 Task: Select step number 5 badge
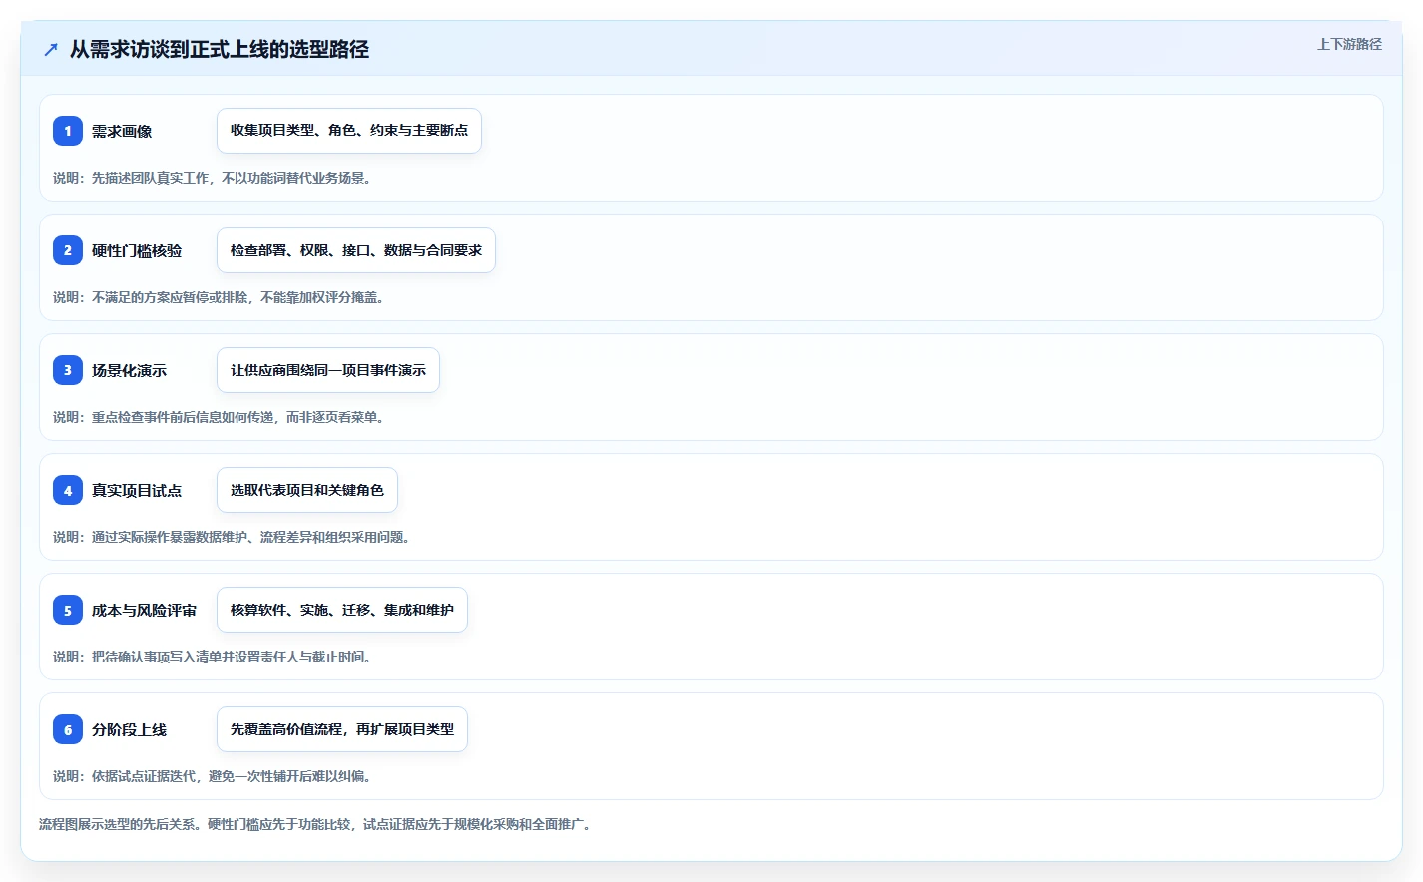pos(68,610)
